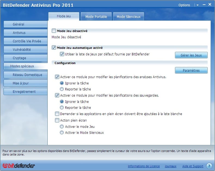Open the Options menu

point(184,5)
